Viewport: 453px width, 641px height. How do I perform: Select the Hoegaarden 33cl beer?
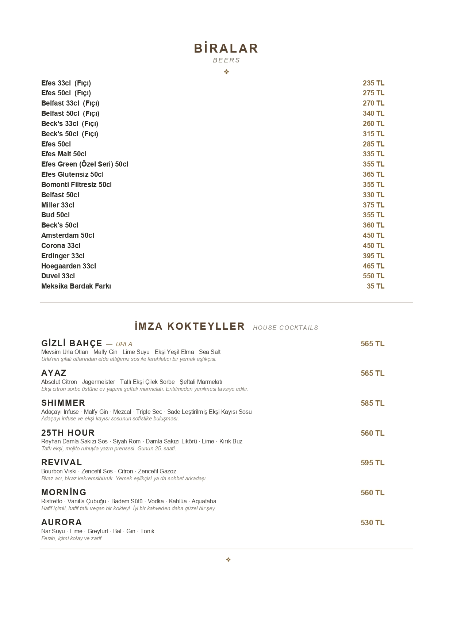(x=69, y=266)
